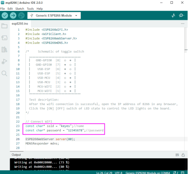Open the Sketch menu
The image size is (188, 174).
tap(20, 9)
